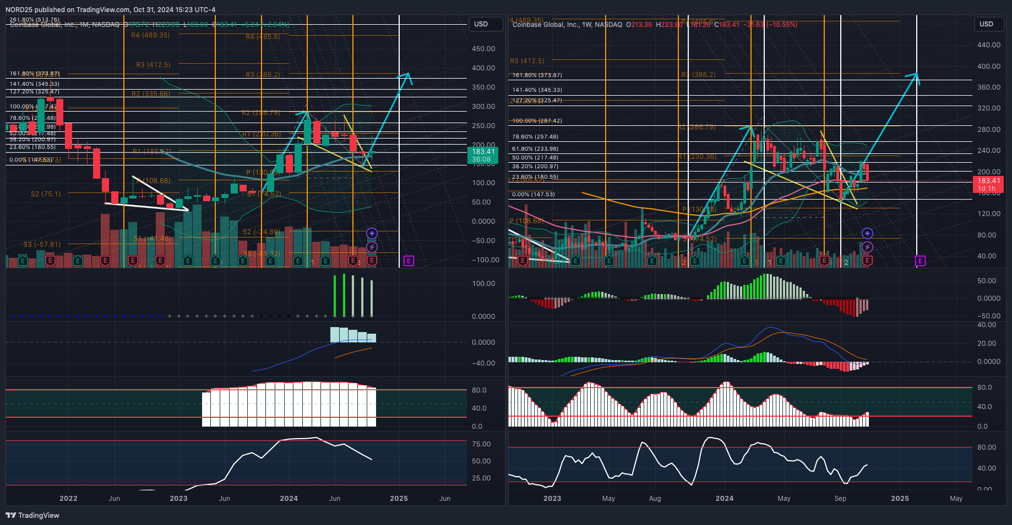Click 'P (108.68)' pivot label on weekly chart
The width and height of the screenshot is (1012, 525).
(x=526, y=221)
